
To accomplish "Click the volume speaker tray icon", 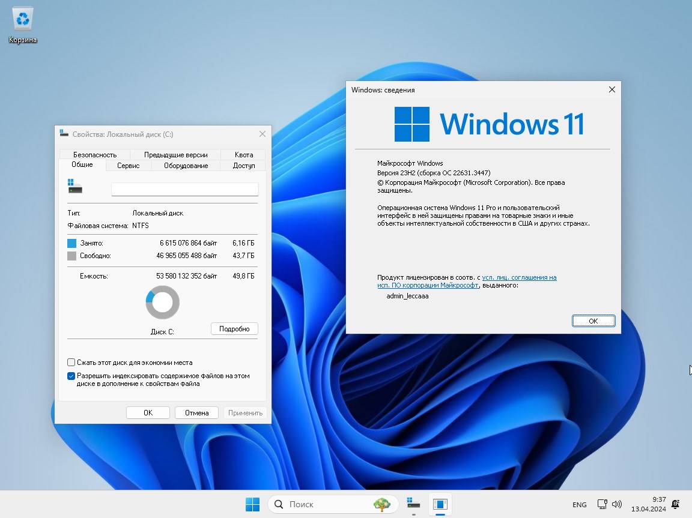I will pos(617,504).
